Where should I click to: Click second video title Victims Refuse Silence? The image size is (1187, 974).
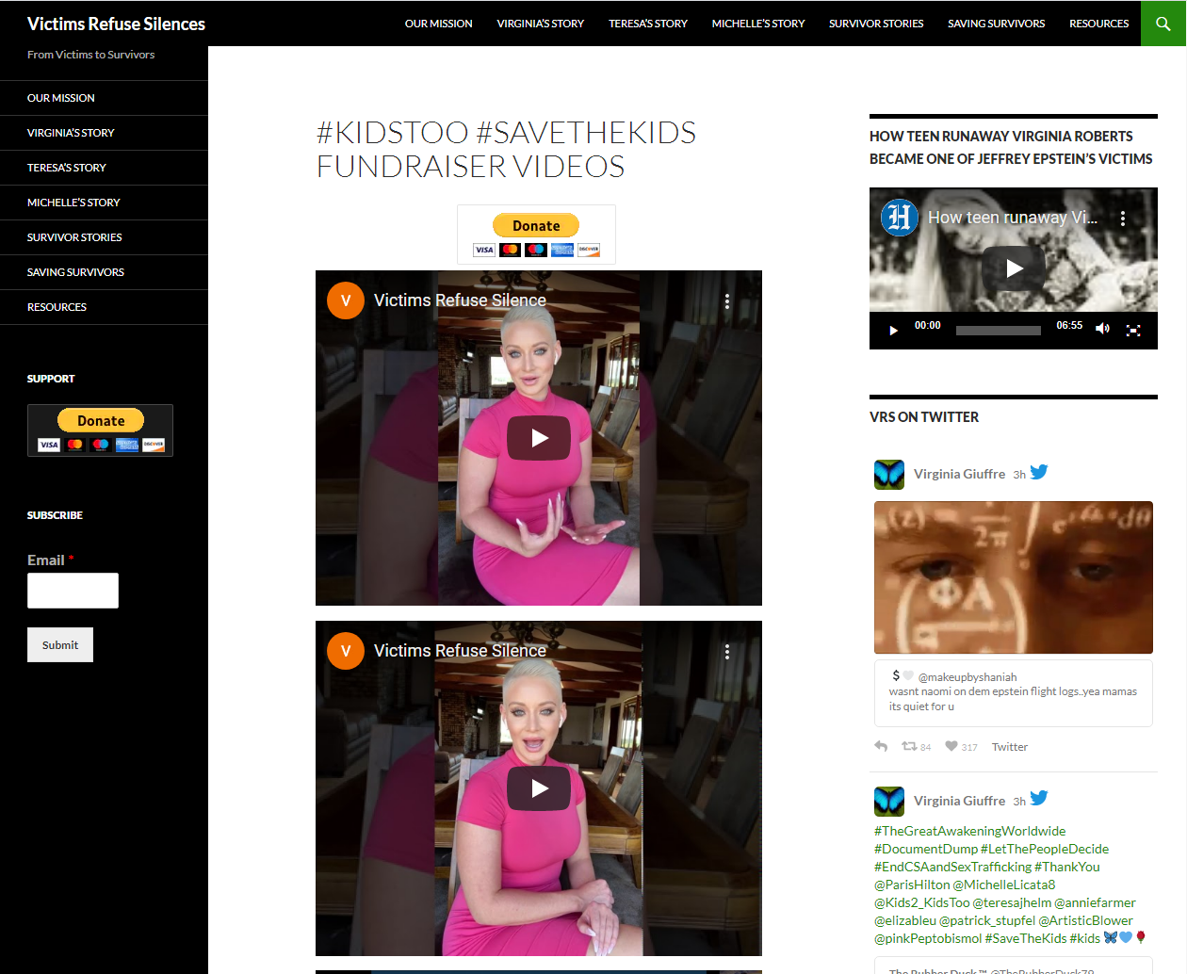[460, 651]
